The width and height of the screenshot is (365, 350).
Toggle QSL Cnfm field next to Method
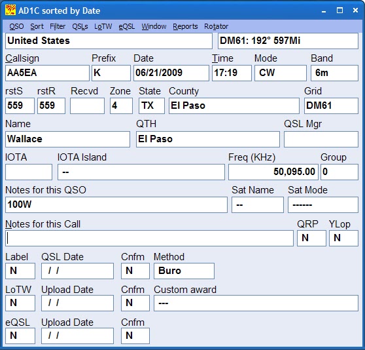135,271
